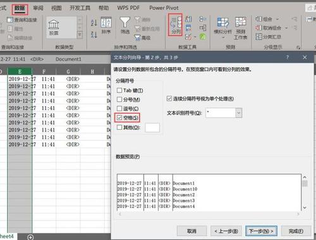Toggle the 其他(O) other delimiter checkbox
316x240 pixels.
[x=119, y=127]
